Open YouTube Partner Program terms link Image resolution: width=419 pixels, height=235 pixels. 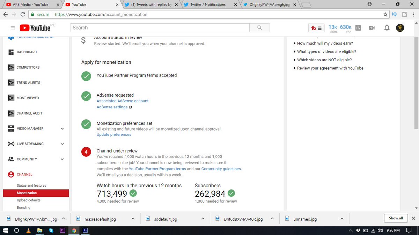point(157,169)
